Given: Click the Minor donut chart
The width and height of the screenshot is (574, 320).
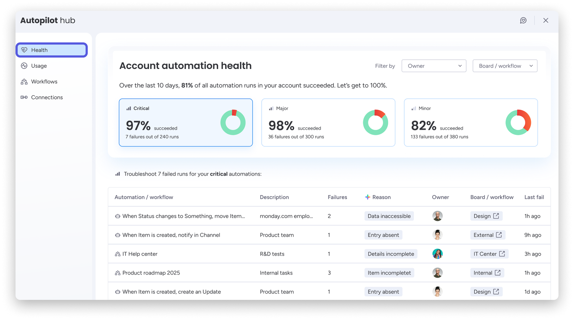Looking at the screenshot, I should [518, 123].
